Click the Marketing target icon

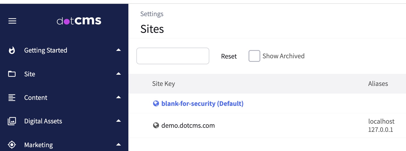(12, 145)
